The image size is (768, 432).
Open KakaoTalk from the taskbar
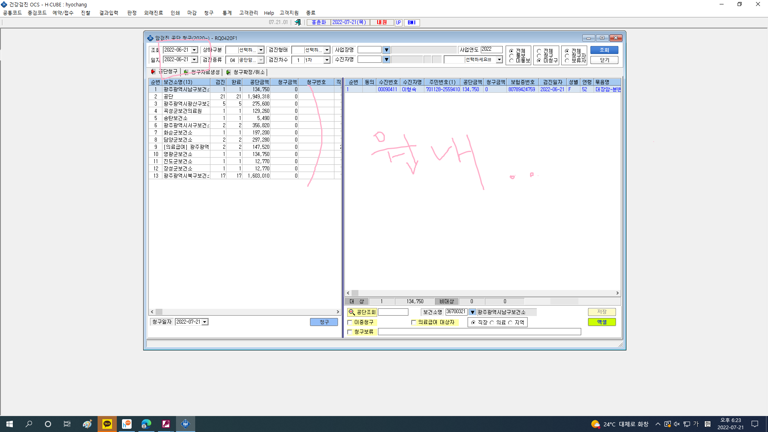[x=107, y=424]
